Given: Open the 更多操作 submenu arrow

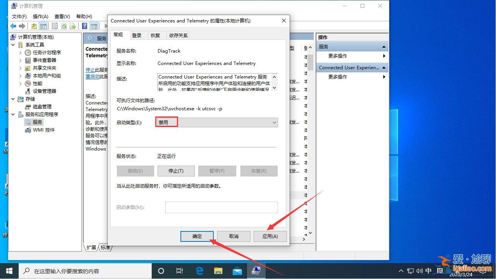Looking at the screenshot, I should [x=384, y=56].
